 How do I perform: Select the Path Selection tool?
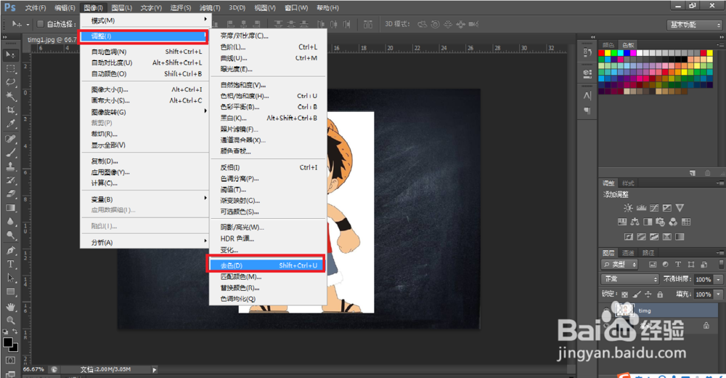coord(9,278)
